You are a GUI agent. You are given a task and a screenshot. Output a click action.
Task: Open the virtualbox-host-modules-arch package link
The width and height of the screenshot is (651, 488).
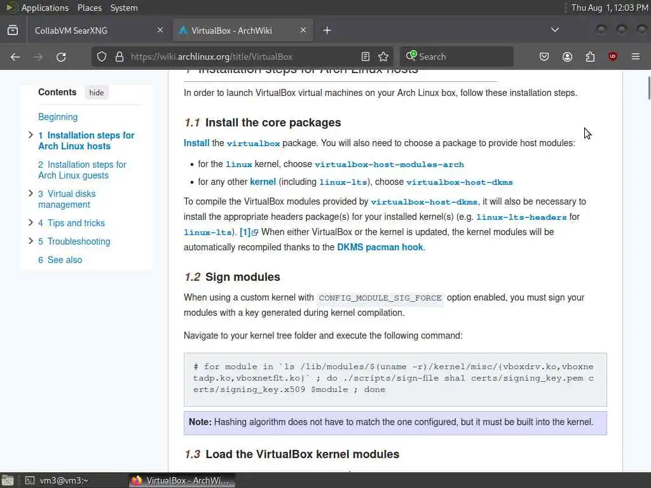(x=390, y=165)
